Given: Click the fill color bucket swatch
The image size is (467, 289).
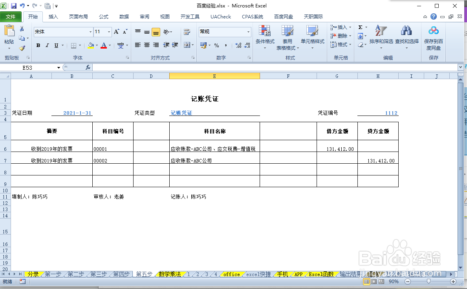Looking at the screenshot, I should click(91, 45).
